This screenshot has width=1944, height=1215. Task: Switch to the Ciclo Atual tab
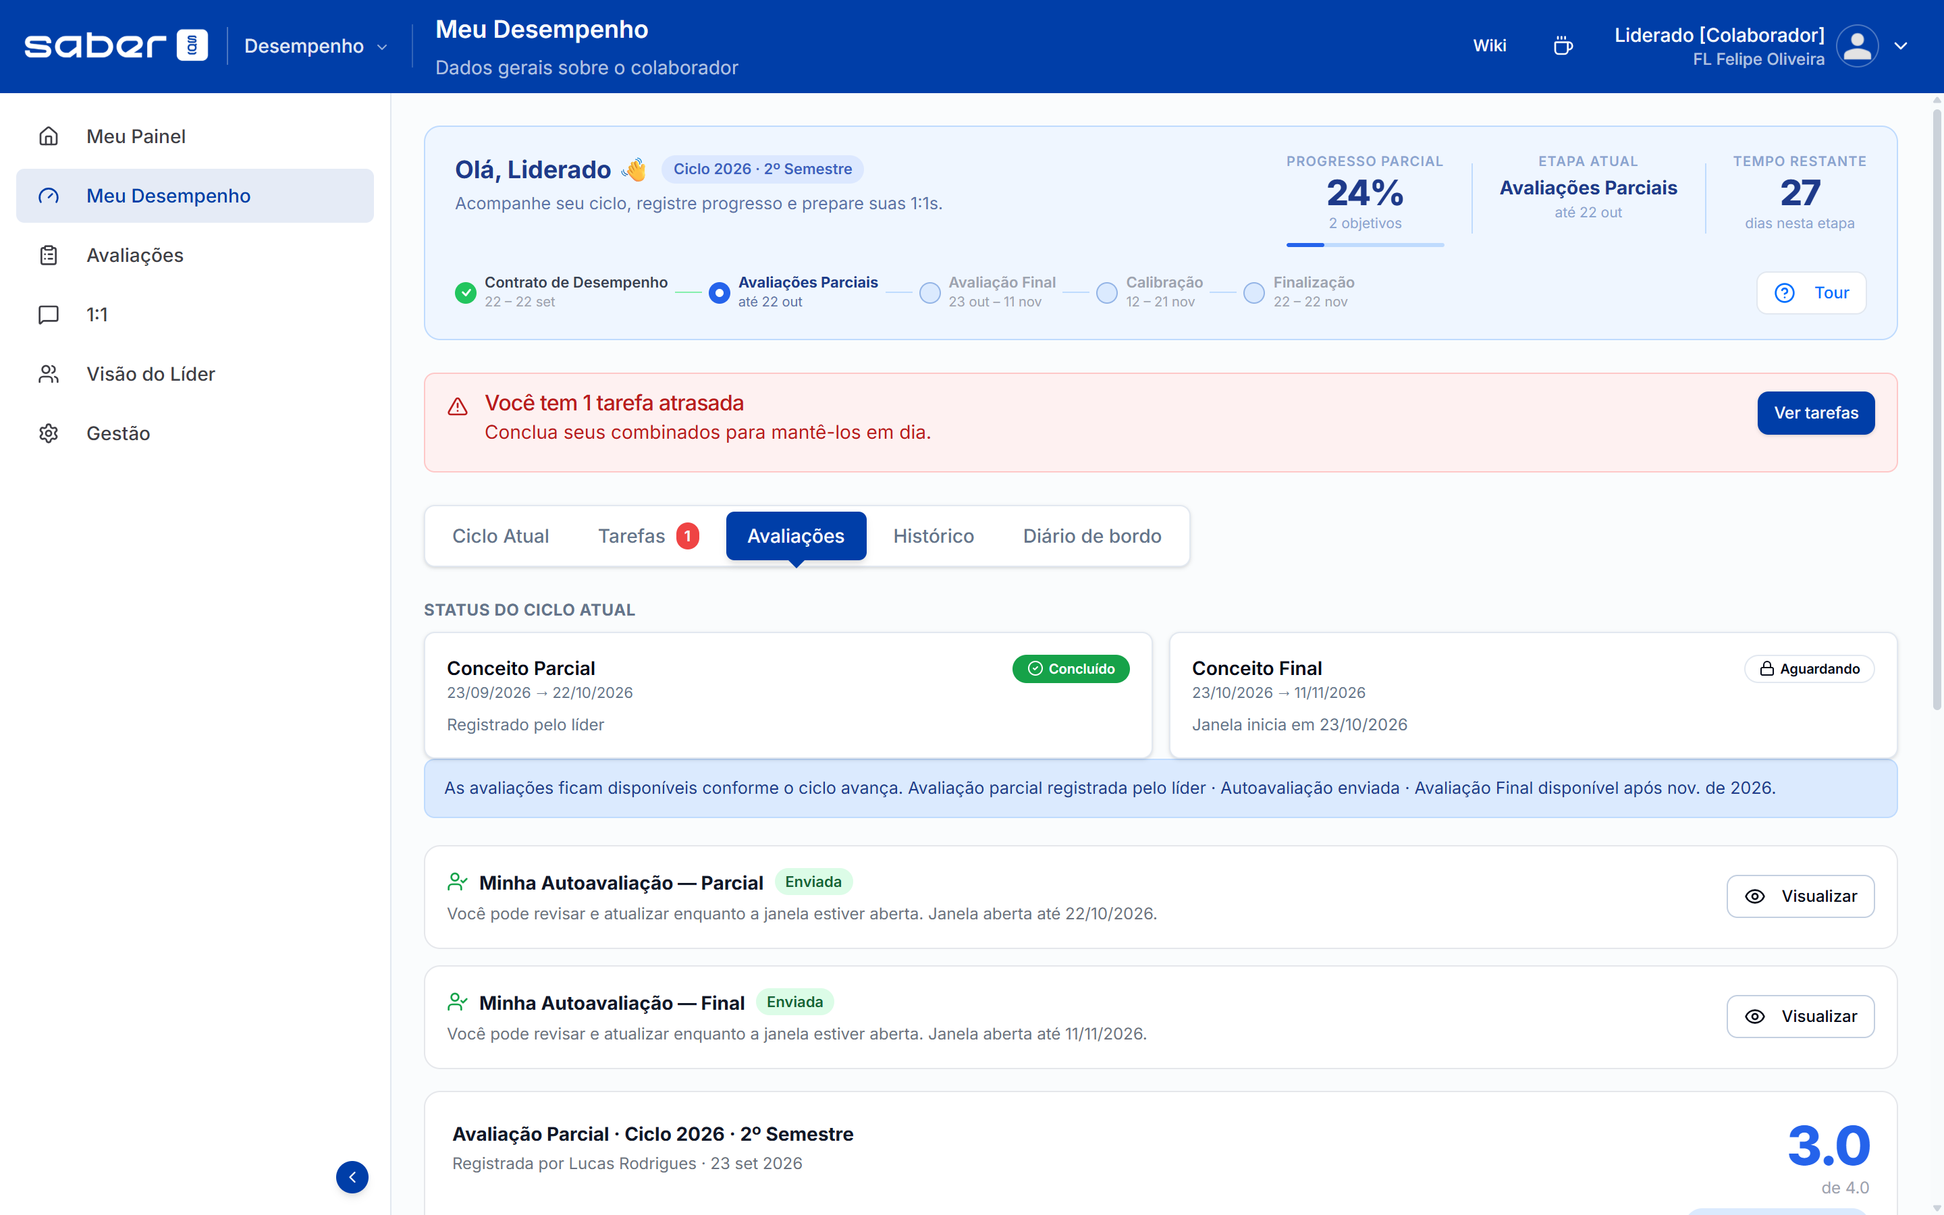click(500, 536)
